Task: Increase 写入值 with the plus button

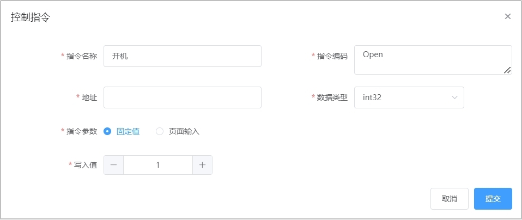Action: coord(202,165)
